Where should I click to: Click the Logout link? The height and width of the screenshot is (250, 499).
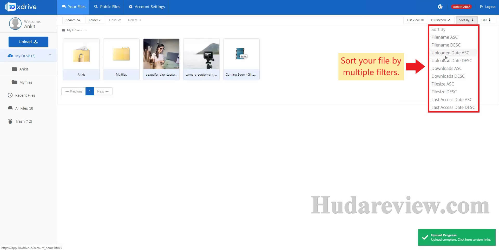(488, 7)
